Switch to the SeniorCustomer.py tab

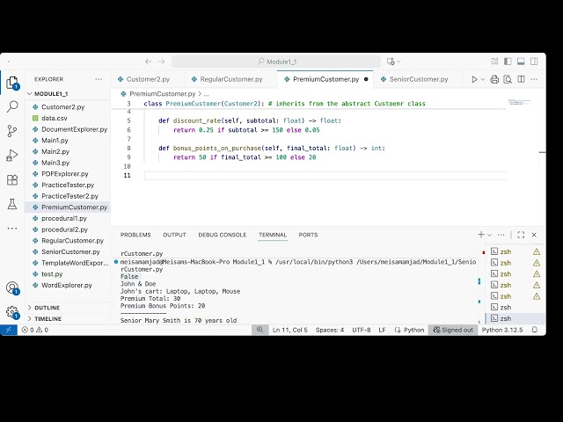pyautogui.click(x=419, y=79)
